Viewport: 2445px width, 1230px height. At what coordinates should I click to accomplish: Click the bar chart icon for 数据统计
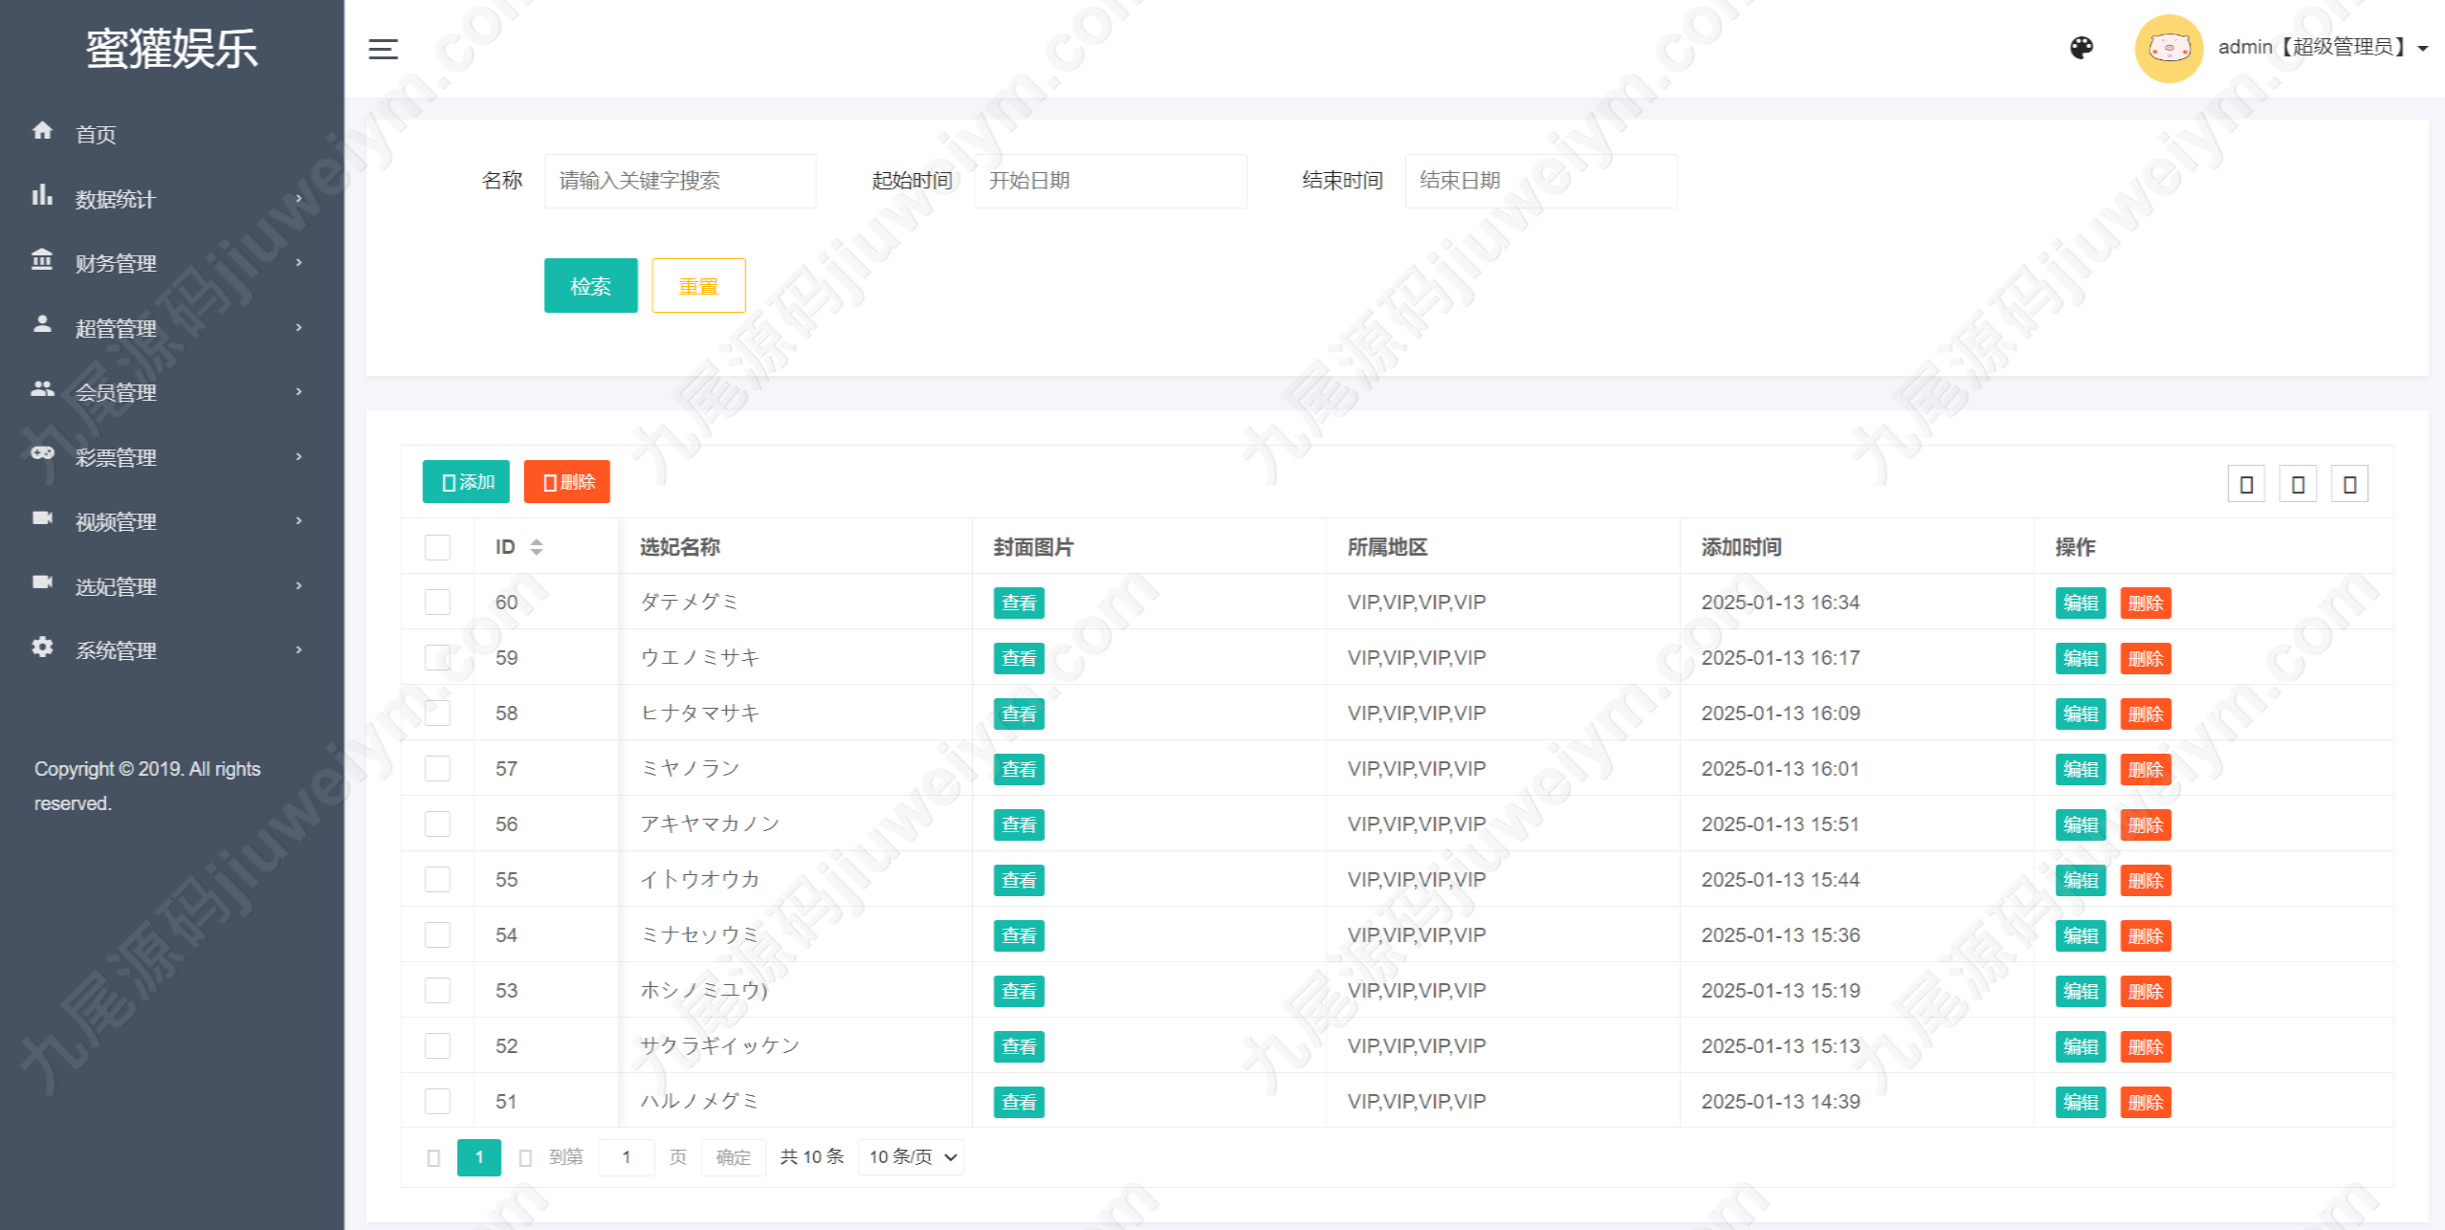pyautogui.click(x=42, y=196)
